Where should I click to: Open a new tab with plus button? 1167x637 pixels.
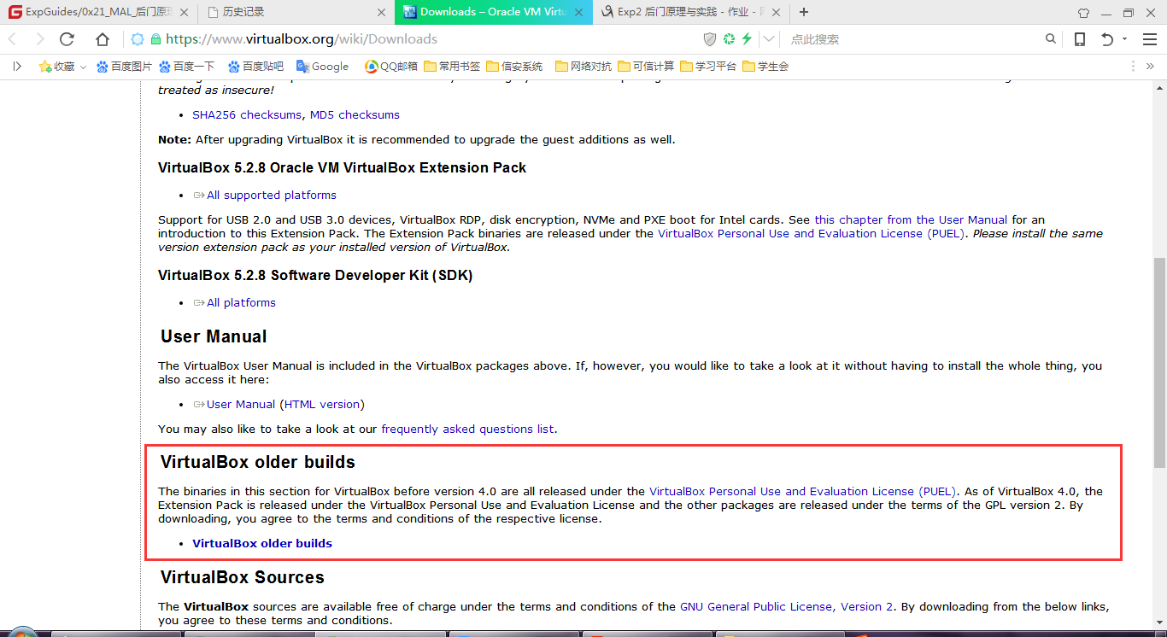[x=803, y=12]
